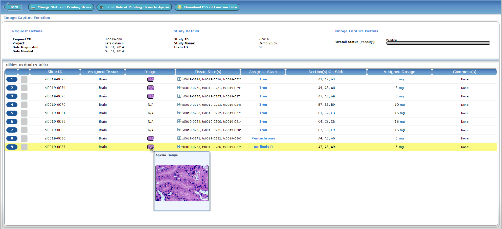The width and height of the screenshot is (502, 229).
Task: Click the Tissue Slice(s) column header
Action: pyautogui.click(x=208, y=72)
